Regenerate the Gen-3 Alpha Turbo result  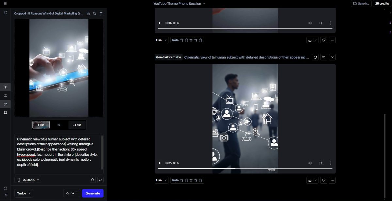tap(315, 57)
